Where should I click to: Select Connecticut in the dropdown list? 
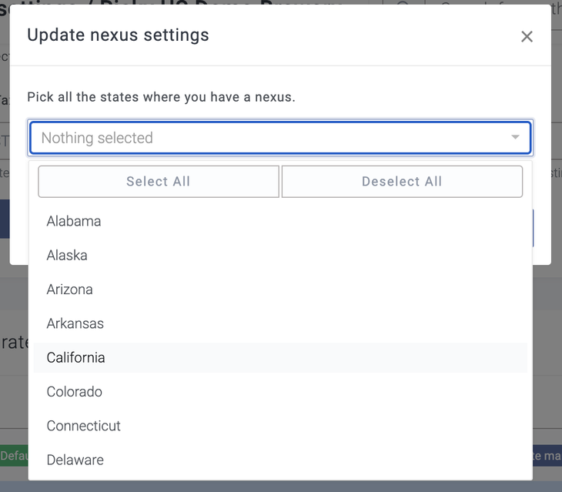(83, 426)
